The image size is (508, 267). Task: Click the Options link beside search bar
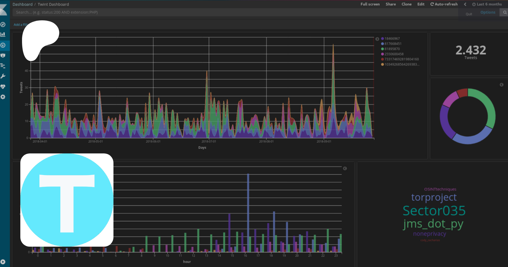point(488,12)
